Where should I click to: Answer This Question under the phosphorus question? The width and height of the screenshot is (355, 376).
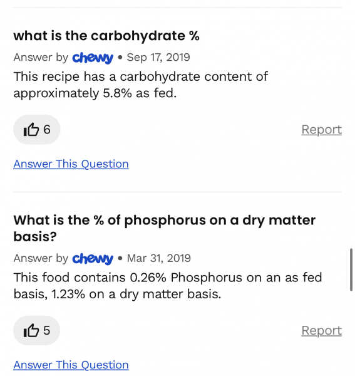[71, 365]
